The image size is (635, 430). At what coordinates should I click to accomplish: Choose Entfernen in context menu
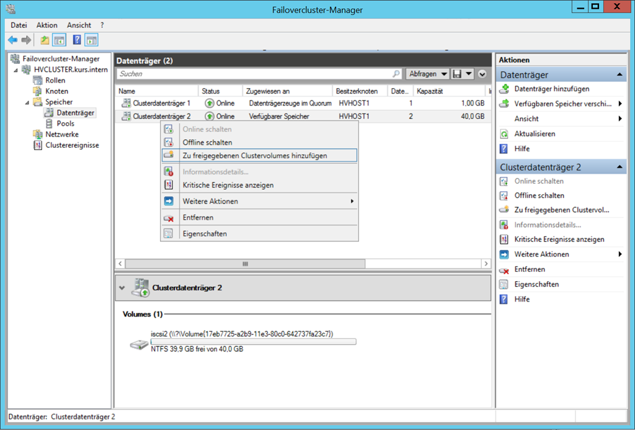click(x=259, y=218)
